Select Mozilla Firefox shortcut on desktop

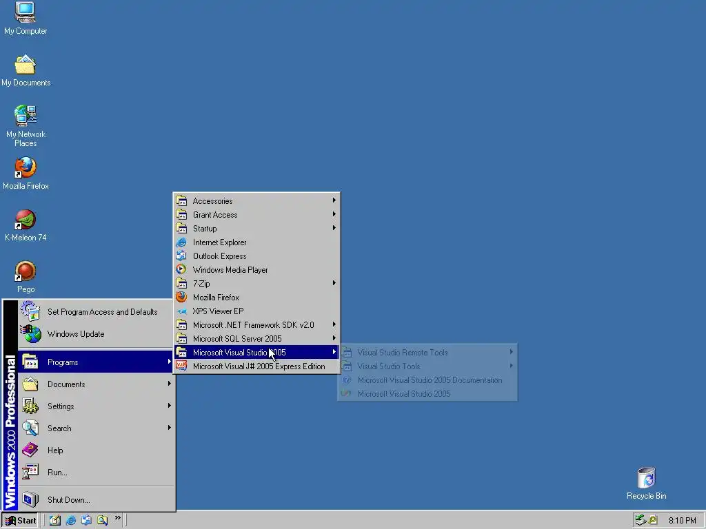(26, 173)
